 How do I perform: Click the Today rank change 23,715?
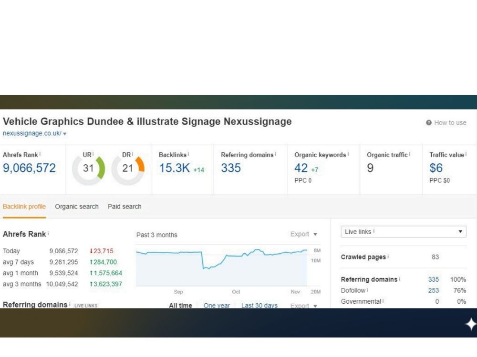(101, 251)
